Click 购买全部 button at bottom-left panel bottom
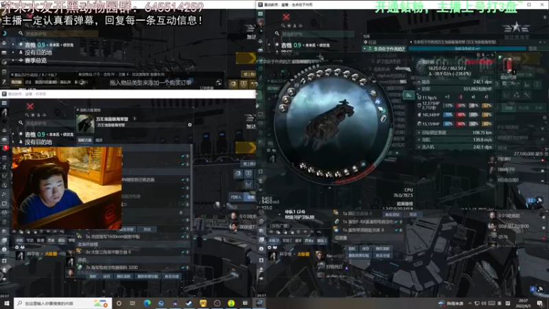 [172, 277]
